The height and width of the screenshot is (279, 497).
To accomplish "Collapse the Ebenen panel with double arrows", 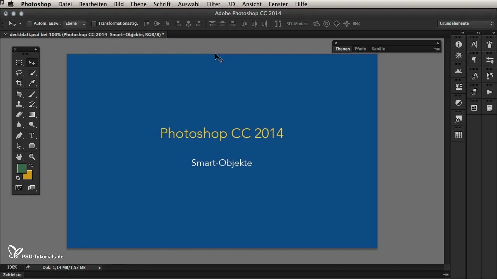I will pos(438,43).
